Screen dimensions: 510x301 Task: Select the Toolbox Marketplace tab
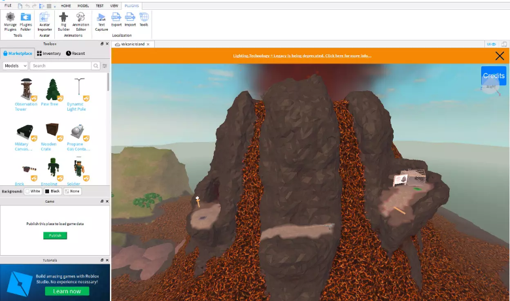click(x=18, y=54)
